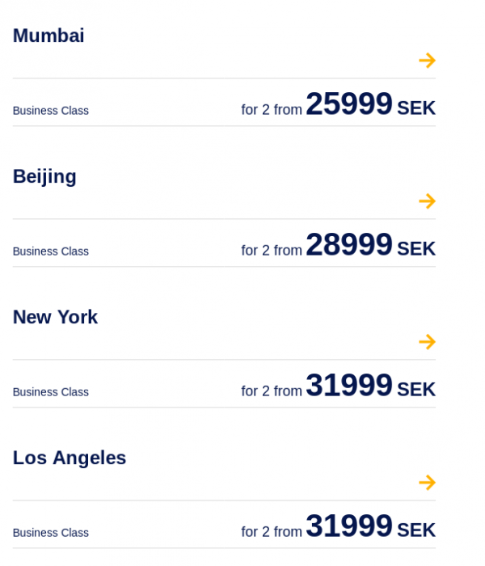485x566 pixels.
Task: Click Business Class label under Beijing
Action: [51, 251]
